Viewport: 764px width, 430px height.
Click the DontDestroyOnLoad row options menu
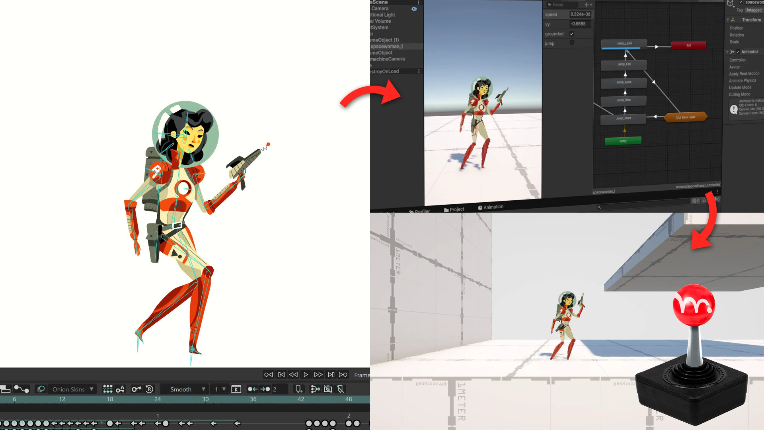point(419,71)
